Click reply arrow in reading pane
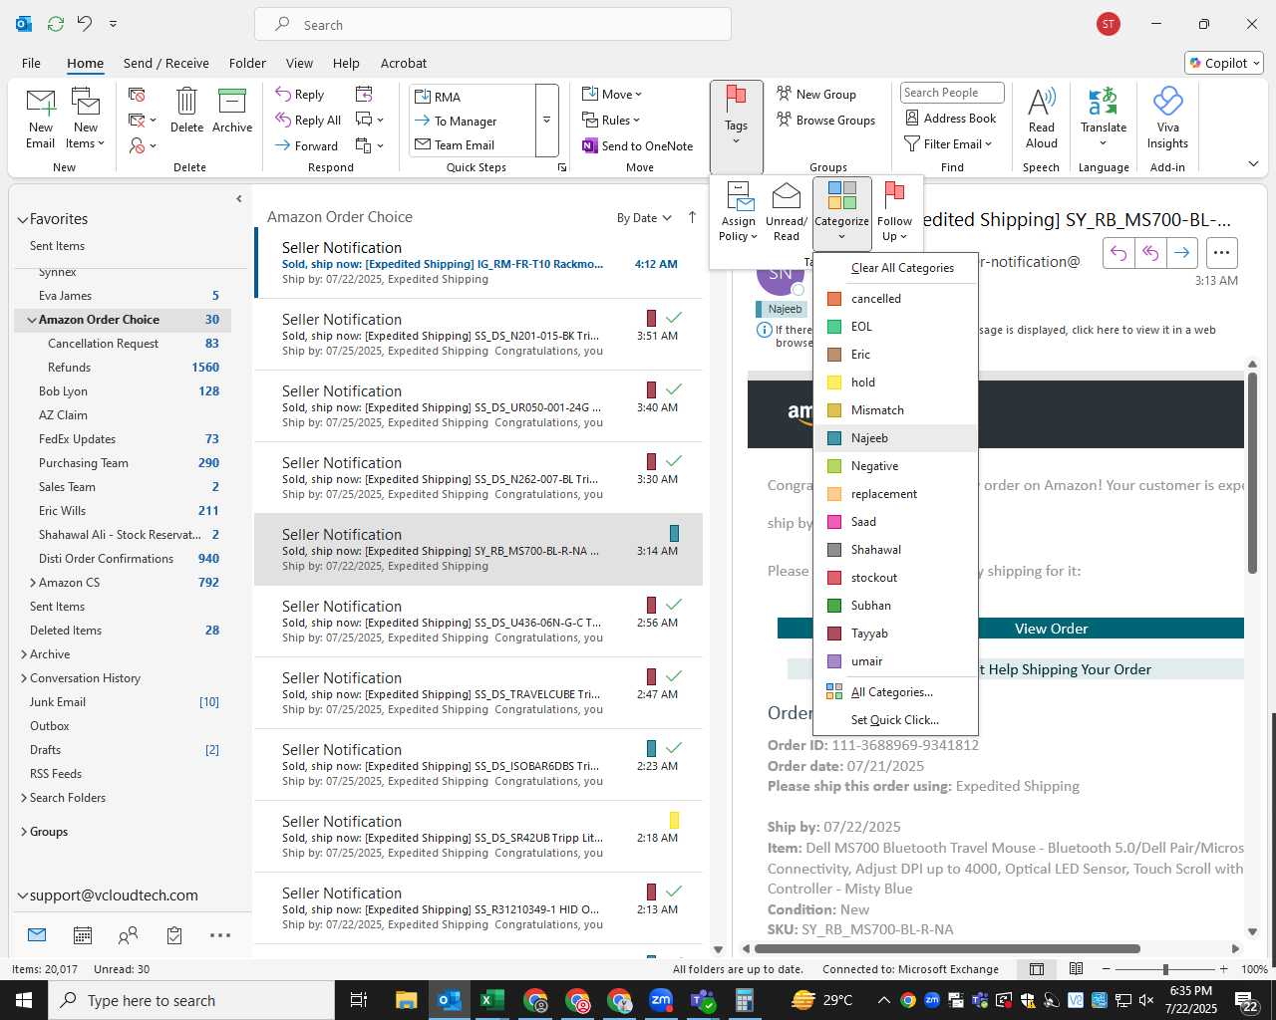The width and height of the screenshot is (1276, 1020). [x=1118, y=253]
